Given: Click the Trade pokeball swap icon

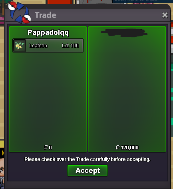Looking at the screenshot, I should tap(20, 13).
